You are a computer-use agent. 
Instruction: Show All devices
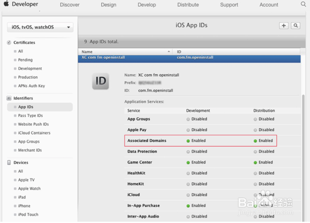pyautogui.click(x=20, y=171)
